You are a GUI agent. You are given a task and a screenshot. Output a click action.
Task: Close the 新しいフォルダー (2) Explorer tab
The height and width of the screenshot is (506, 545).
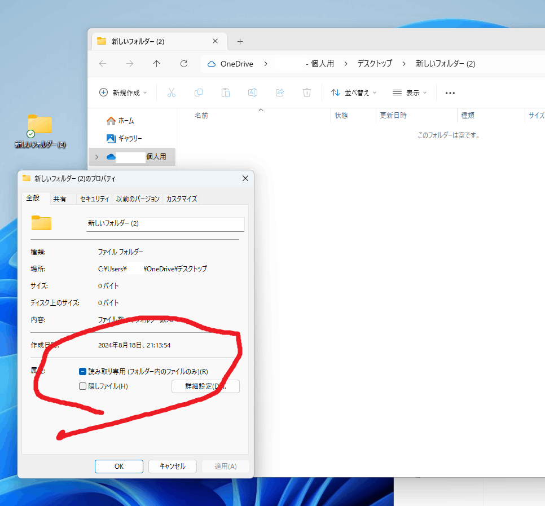pos(215,41)
